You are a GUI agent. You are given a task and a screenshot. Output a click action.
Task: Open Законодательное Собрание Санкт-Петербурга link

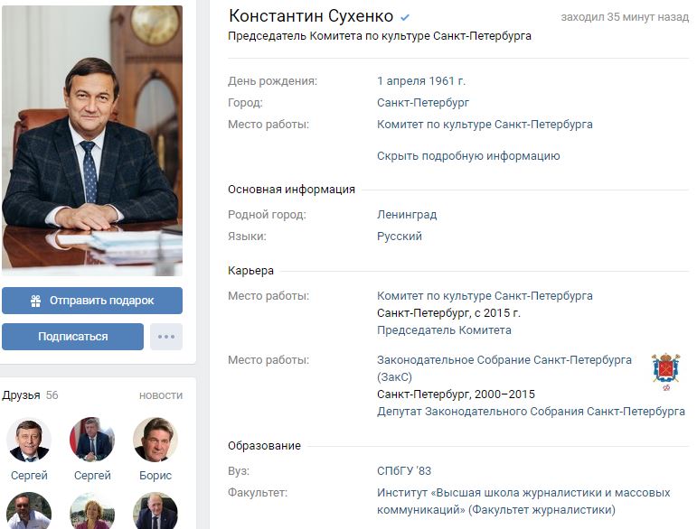[504, 368]
